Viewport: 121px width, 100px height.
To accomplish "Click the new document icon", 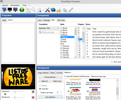I will click(40, 10).
